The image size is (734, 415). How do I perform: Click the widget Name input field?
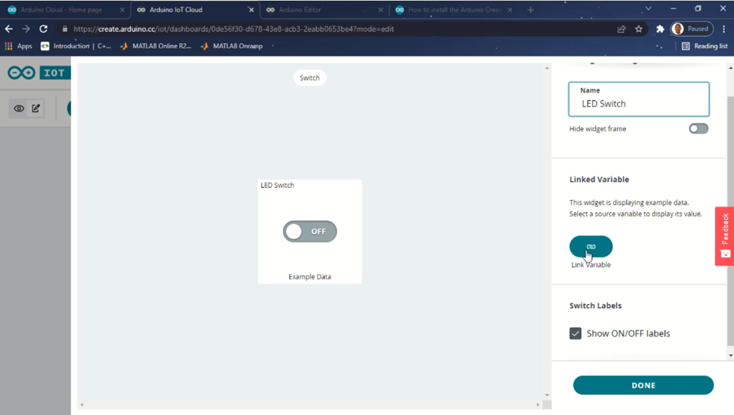[638, 103]
